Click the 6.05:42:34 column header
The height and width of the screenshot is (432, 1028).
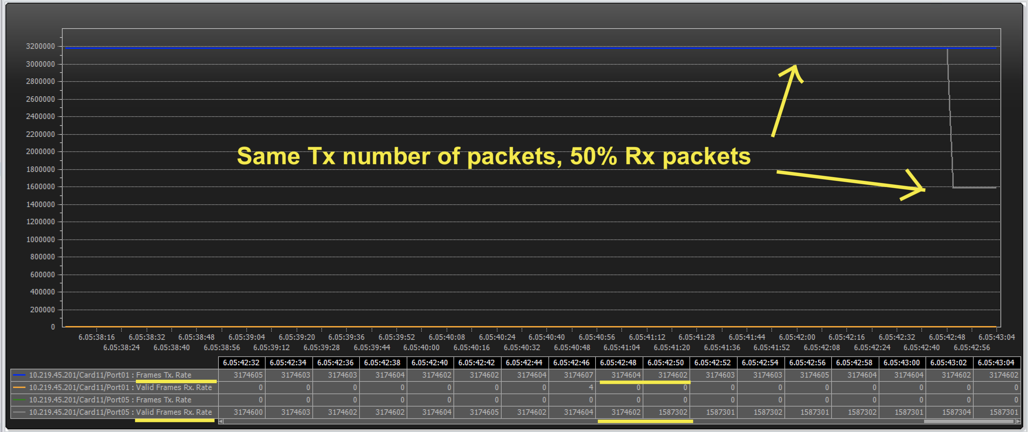(x=289, y=363)
